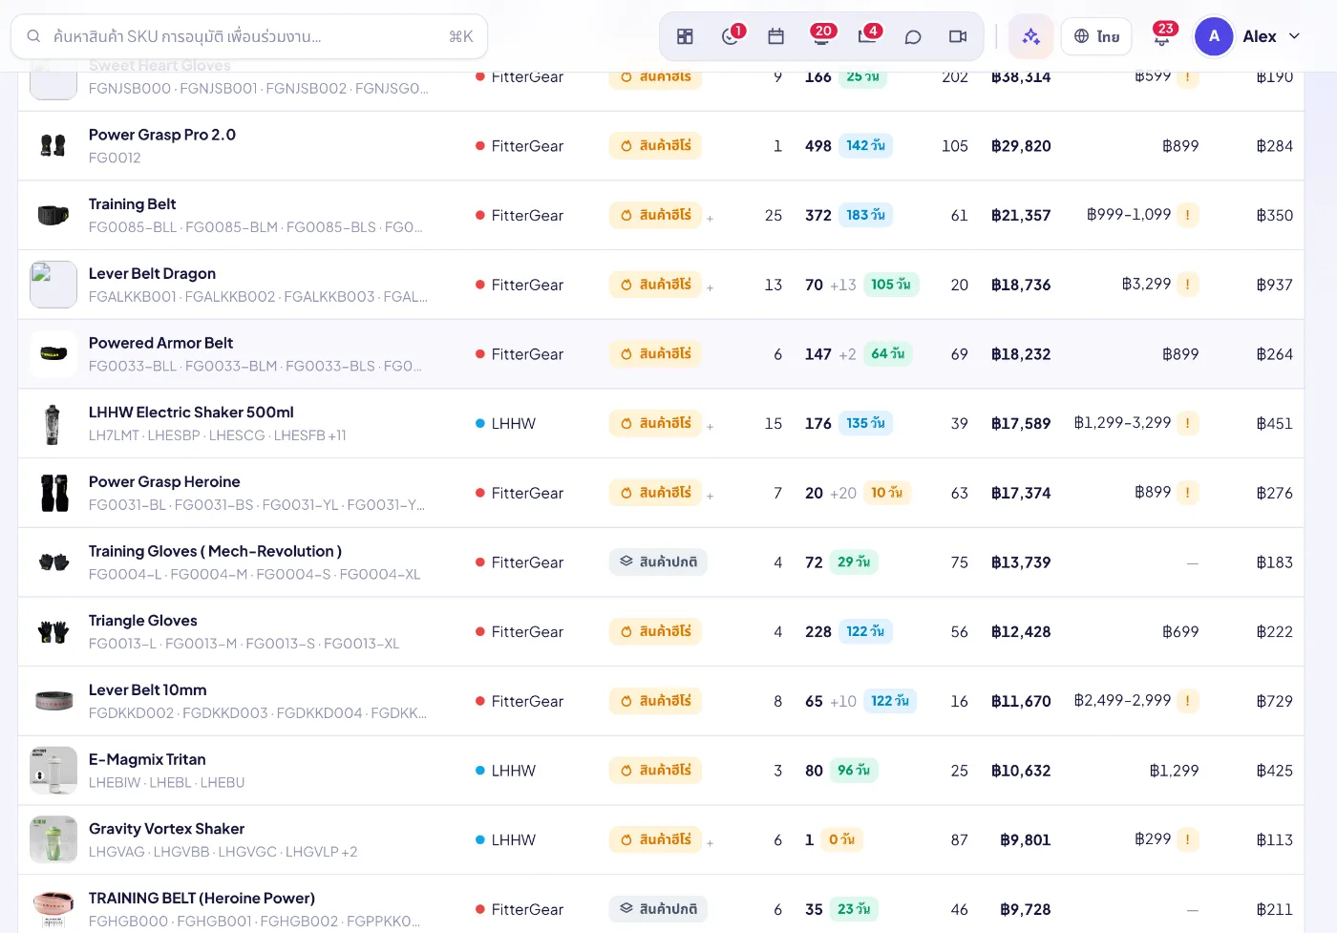Expand the Alex account dropdown chevron
Screen dimensions: 1337x933
[x=1295, y=36]
